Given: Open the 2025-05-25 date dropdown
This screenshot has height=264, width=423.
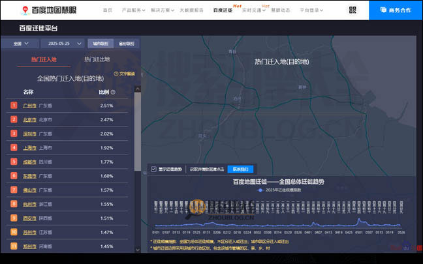Looking at the screenshot, I should point(63,44).
